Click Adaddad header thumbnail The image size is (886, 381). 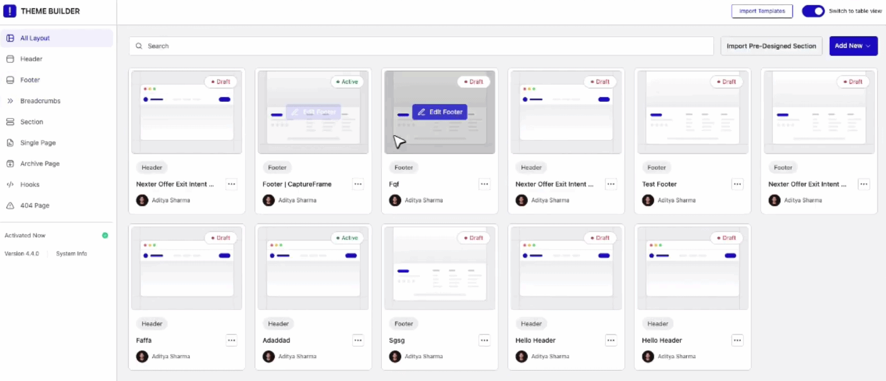313,269
